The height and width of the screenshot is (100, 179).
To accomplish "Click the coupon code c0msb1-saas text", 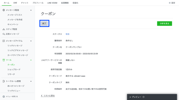I will (80, 76).
